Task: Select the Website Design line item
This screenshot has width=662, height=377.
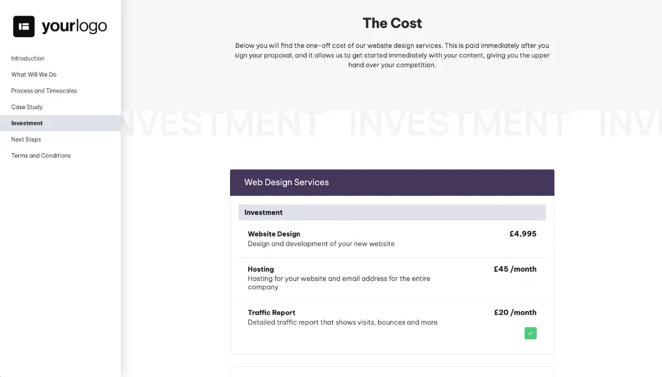Action: [x=274, y=234]
